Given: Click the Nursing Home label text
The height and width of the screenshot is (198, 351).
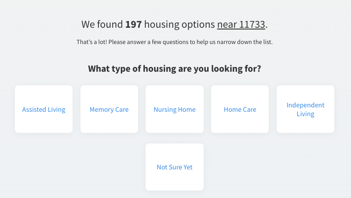Looking at the screenshot, I should pyautogui.click(x=175, y=110).
